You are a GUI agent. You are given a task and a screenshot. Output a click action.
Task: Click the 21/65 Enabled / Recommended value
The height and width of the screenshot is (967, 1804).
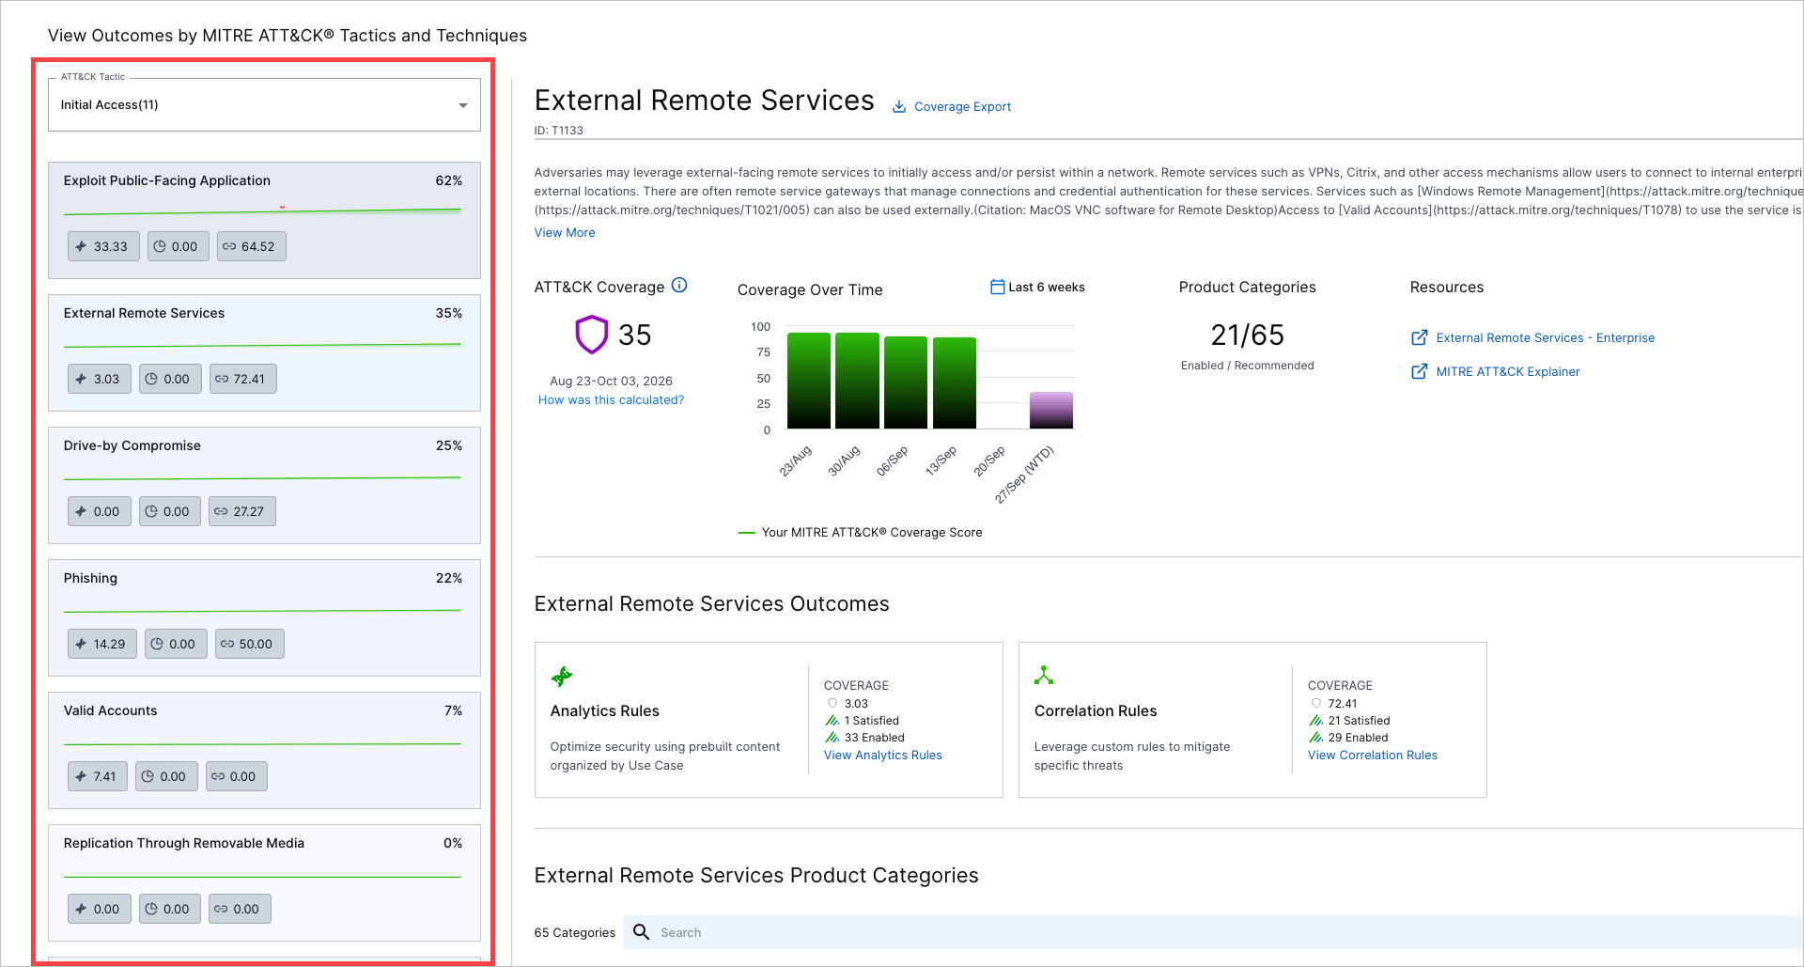point(1247,335)
